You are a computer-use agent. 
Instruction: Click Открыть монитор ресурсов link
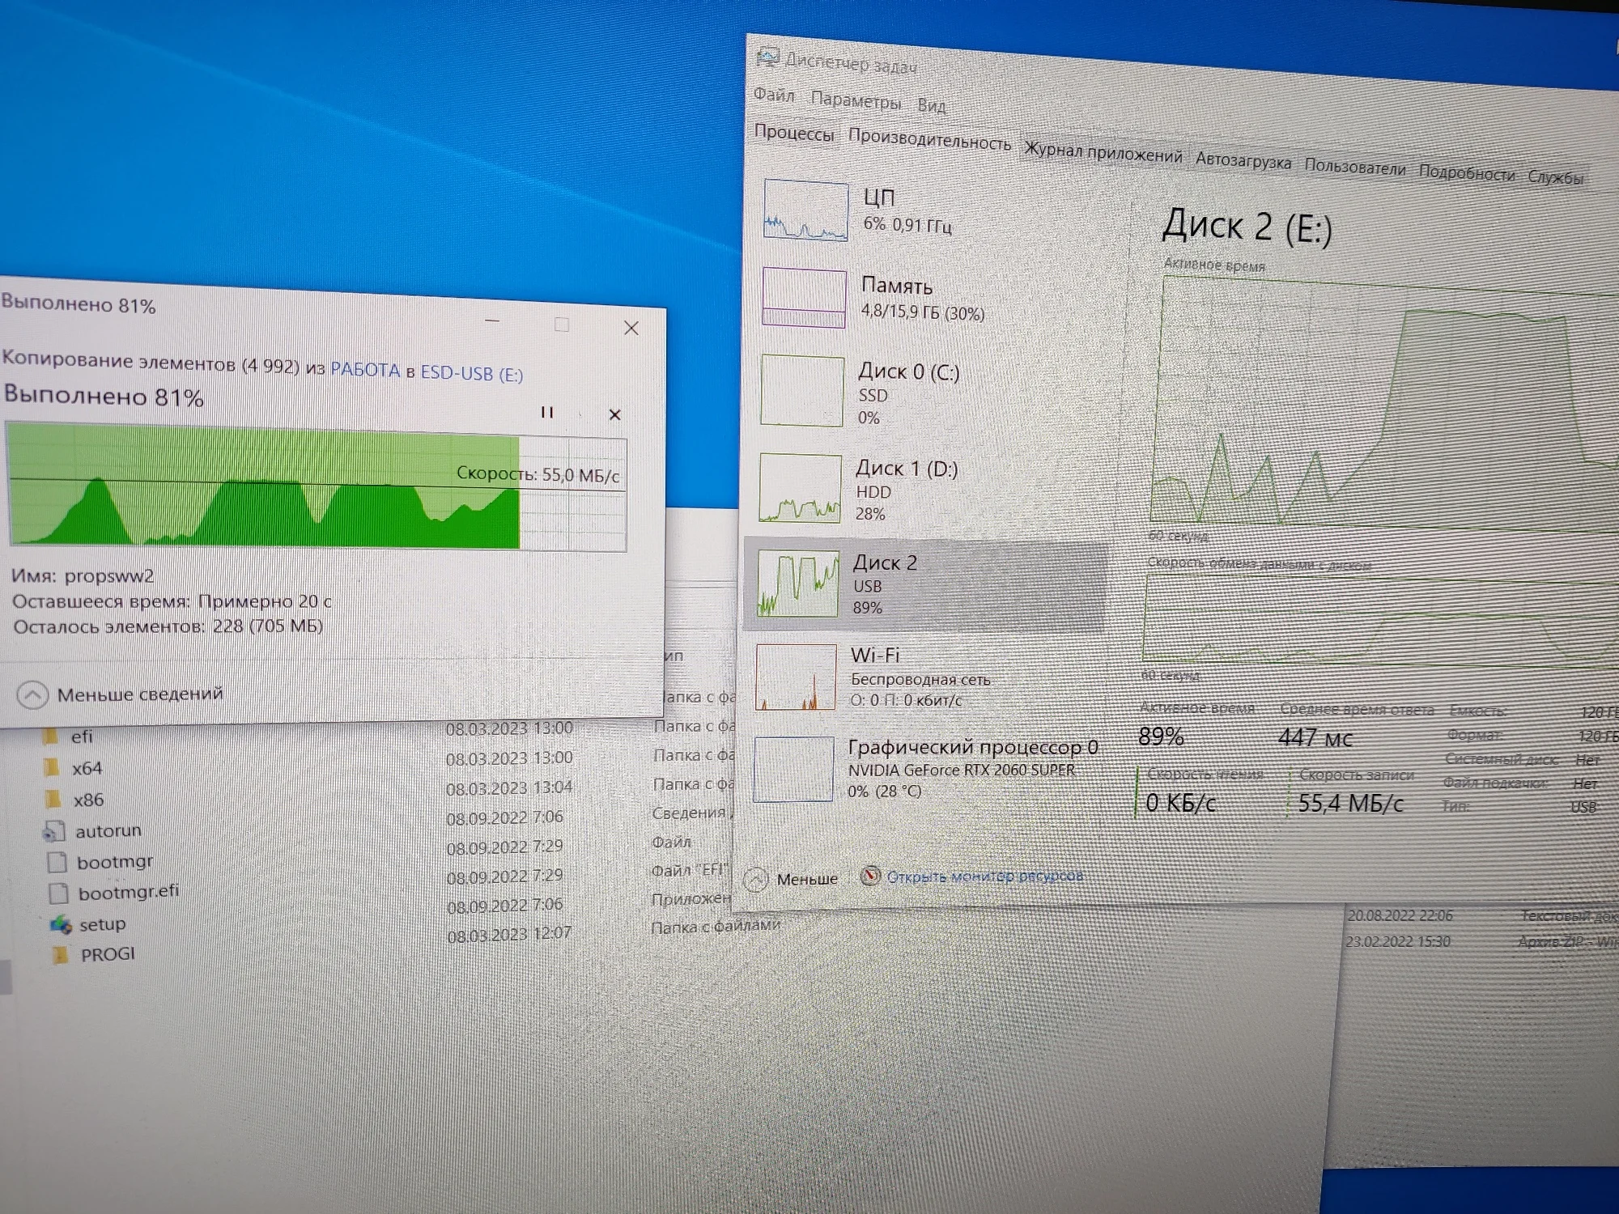click(984, 877)
